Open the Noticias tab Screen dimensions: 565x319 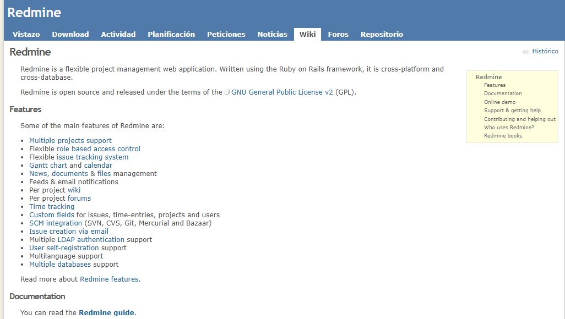click(x=272, y=34)
